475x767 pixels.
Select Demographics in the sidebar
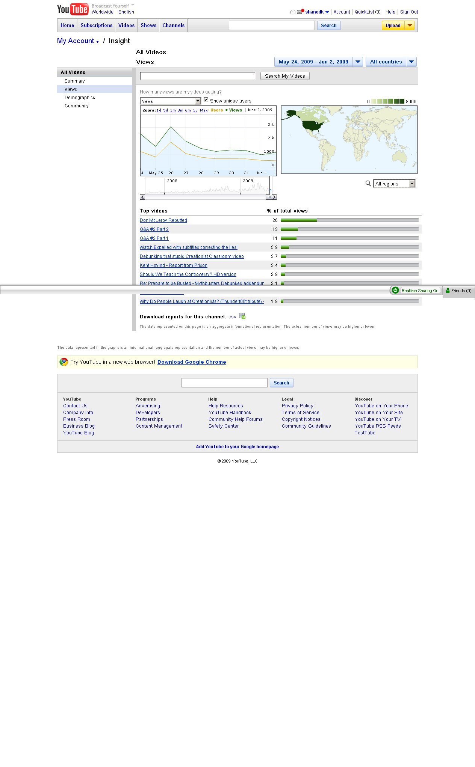pyautogui.click(x=80, y=98)
